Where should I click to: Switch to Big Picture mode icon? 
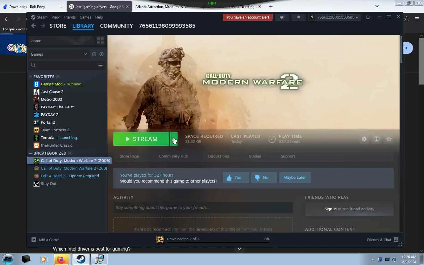pos(368,17)
